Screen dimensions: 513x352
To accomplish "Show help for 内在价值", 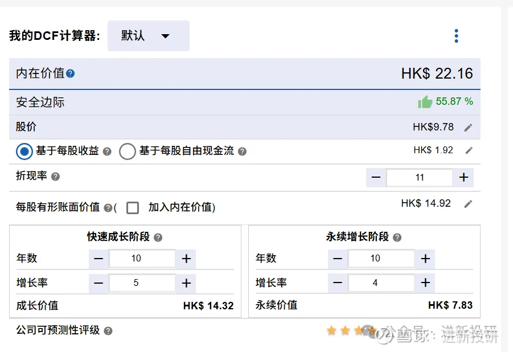I will [71, 73].
